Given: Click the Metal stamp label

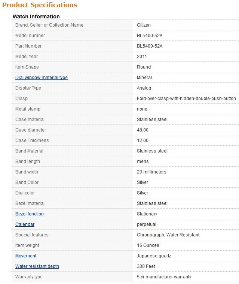Looking at the screenshot, I should click(x=28, y=109).
